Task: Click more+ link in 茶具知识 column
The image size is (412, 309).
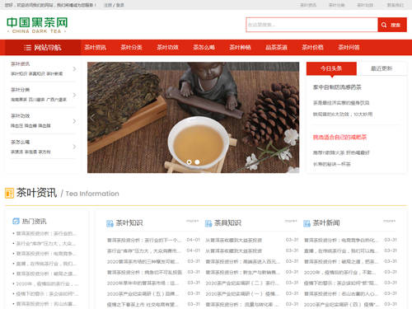Action: click(x=291, y=221)
